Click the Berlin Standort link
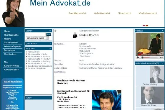165x110 pixels. pyautogui.click(x=82, y=60)
